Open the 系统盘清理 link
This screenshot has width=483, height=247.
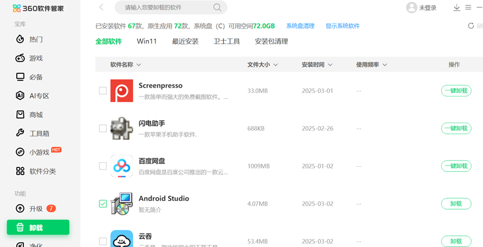pos(300,26)
